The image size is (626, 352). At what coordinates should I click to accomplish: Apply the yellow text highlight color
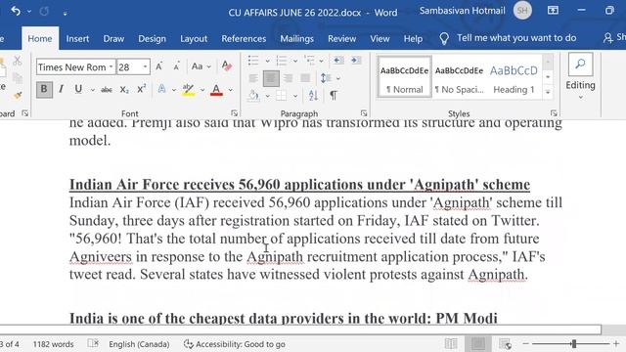click(188, 90)
